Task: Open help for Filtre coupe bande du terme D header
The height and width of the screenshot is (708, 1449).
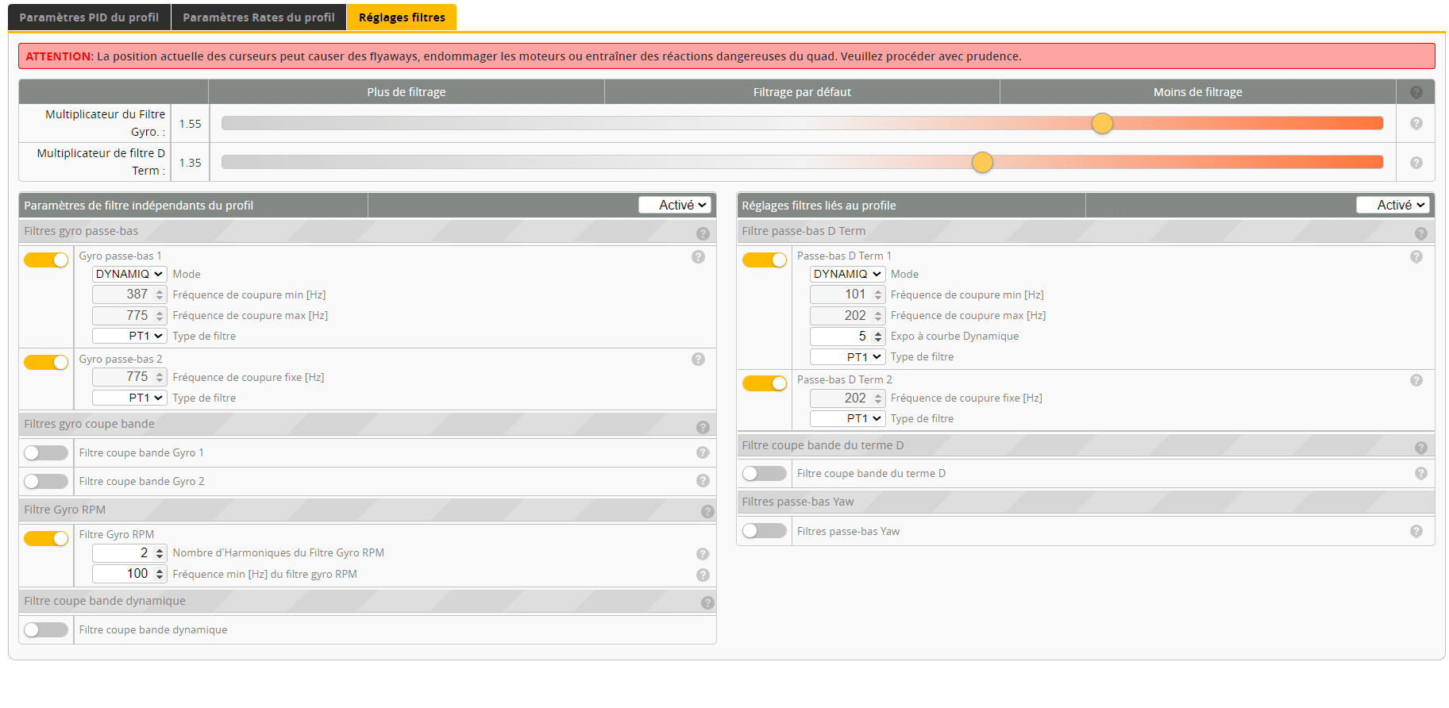Action: tap(1420, 448)
